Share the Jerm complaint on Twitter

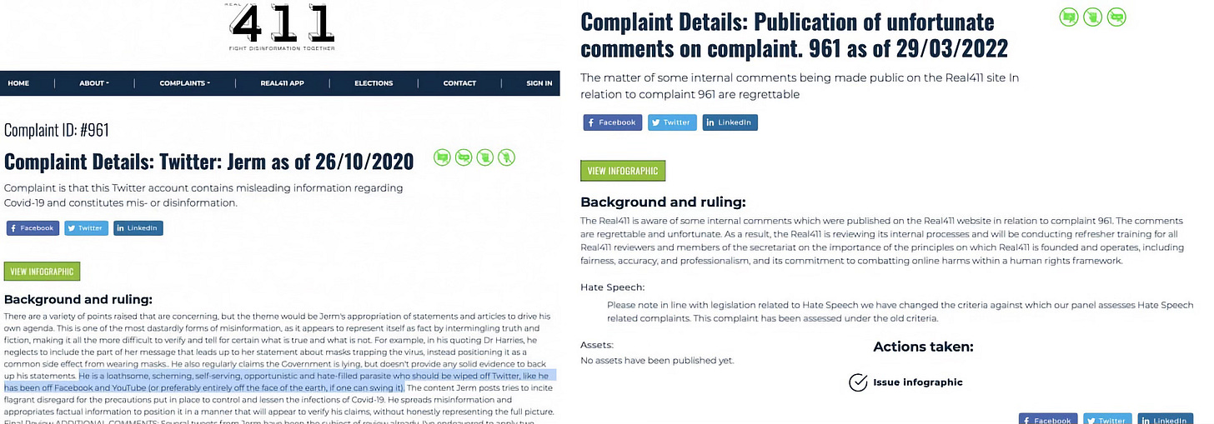click(x=87, y=228)
